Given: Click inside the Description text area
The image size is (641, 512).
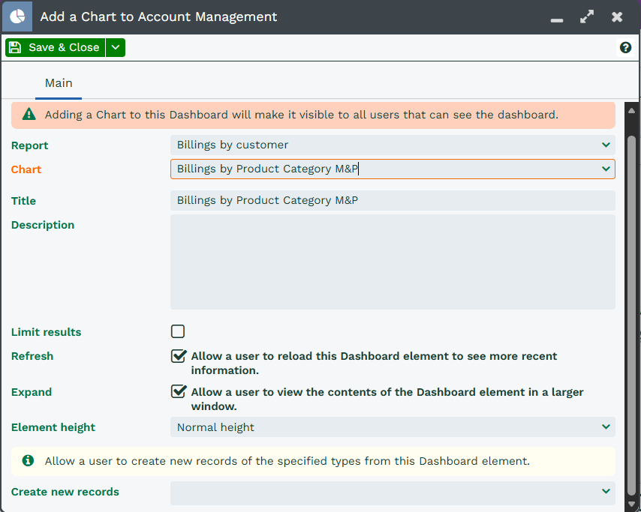Looking at the screenshot, I should click(x=392, y=262).
